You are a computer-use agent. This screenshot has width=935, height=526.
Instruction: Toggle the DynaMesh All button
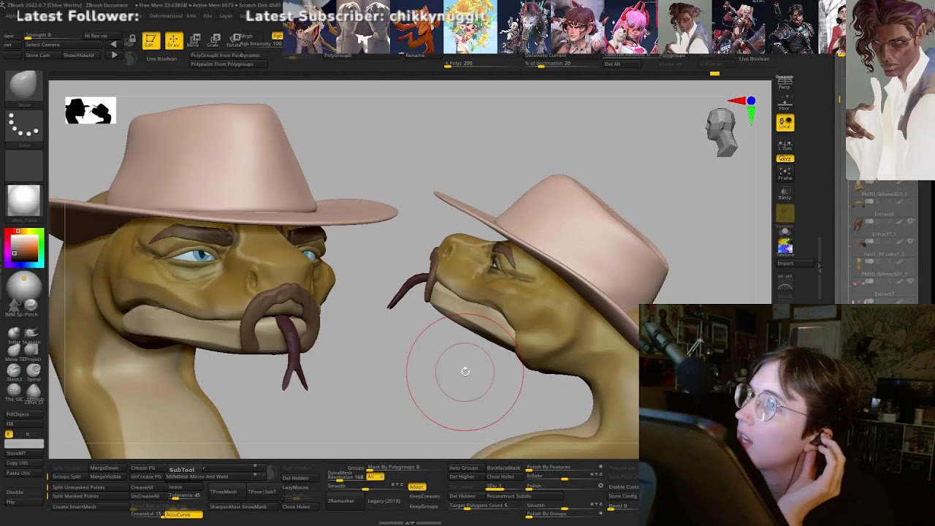click(375, 476)
